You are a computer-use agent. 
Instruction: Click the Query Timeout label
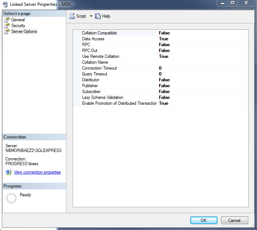click(x=95, y=74)
